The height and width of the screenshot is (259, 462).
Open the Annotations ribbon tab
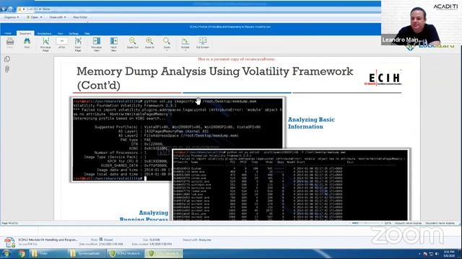(x=44, y=34)
